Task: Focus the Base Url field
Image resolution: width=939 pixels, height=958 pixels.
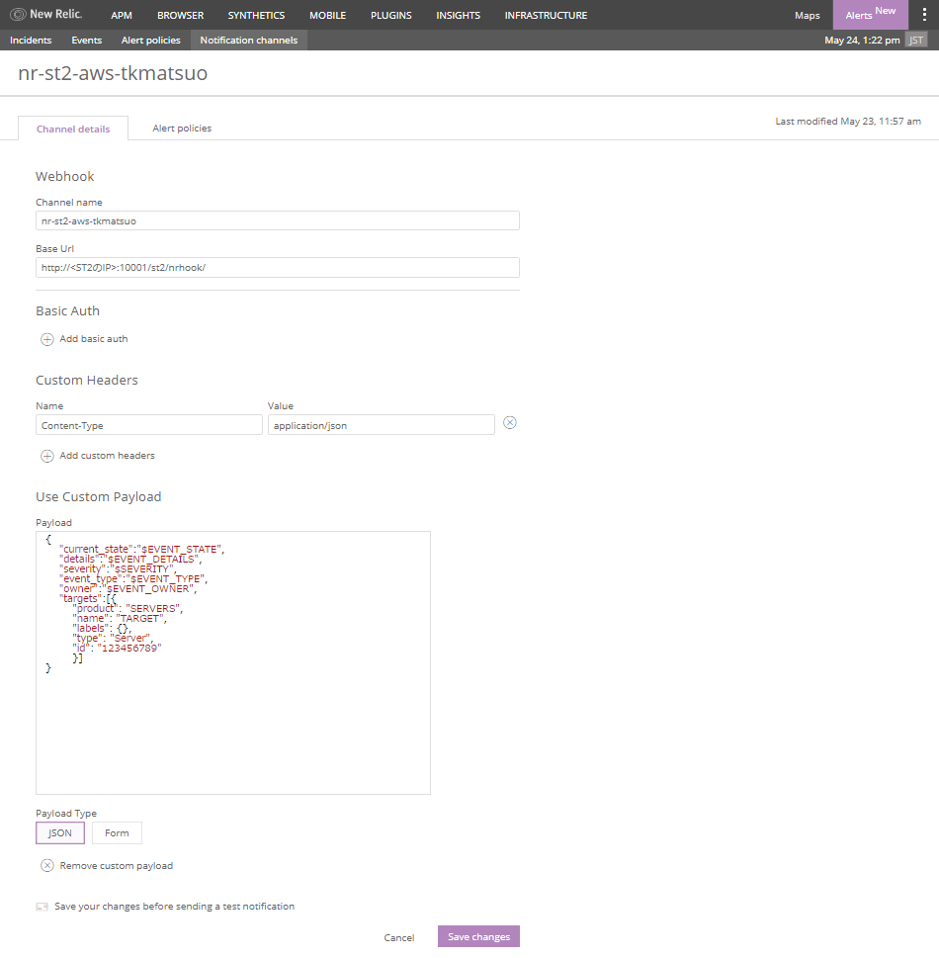Action: [278, 268]
